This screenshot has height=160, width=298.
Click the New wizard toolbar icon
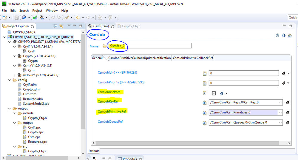(x=5, y=18)
